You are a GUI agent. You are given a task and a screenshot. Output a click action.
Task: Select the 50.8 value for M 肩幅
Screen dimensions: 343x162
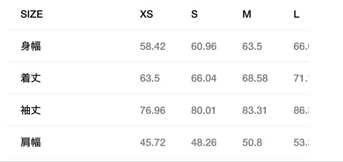coord(252,142)
